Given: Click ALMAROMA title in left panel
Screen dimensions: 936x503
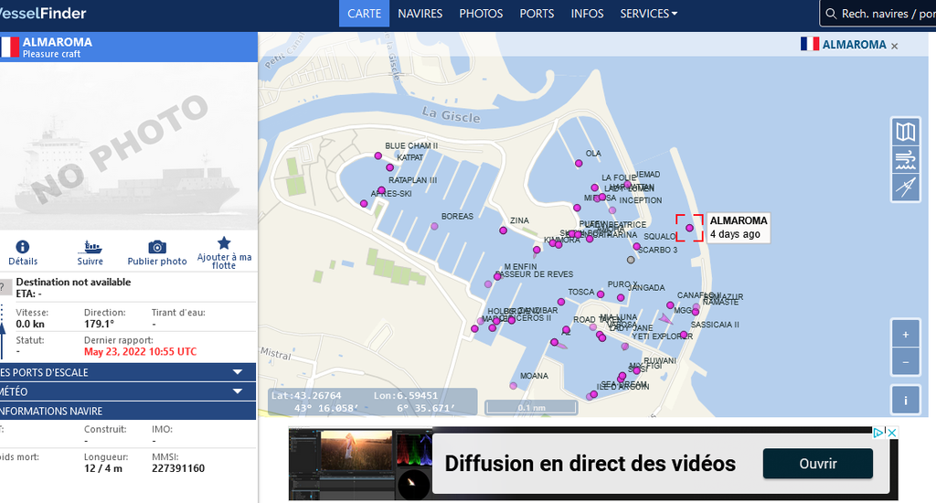Looking at the screenshot, I should [x=58, y=42].
